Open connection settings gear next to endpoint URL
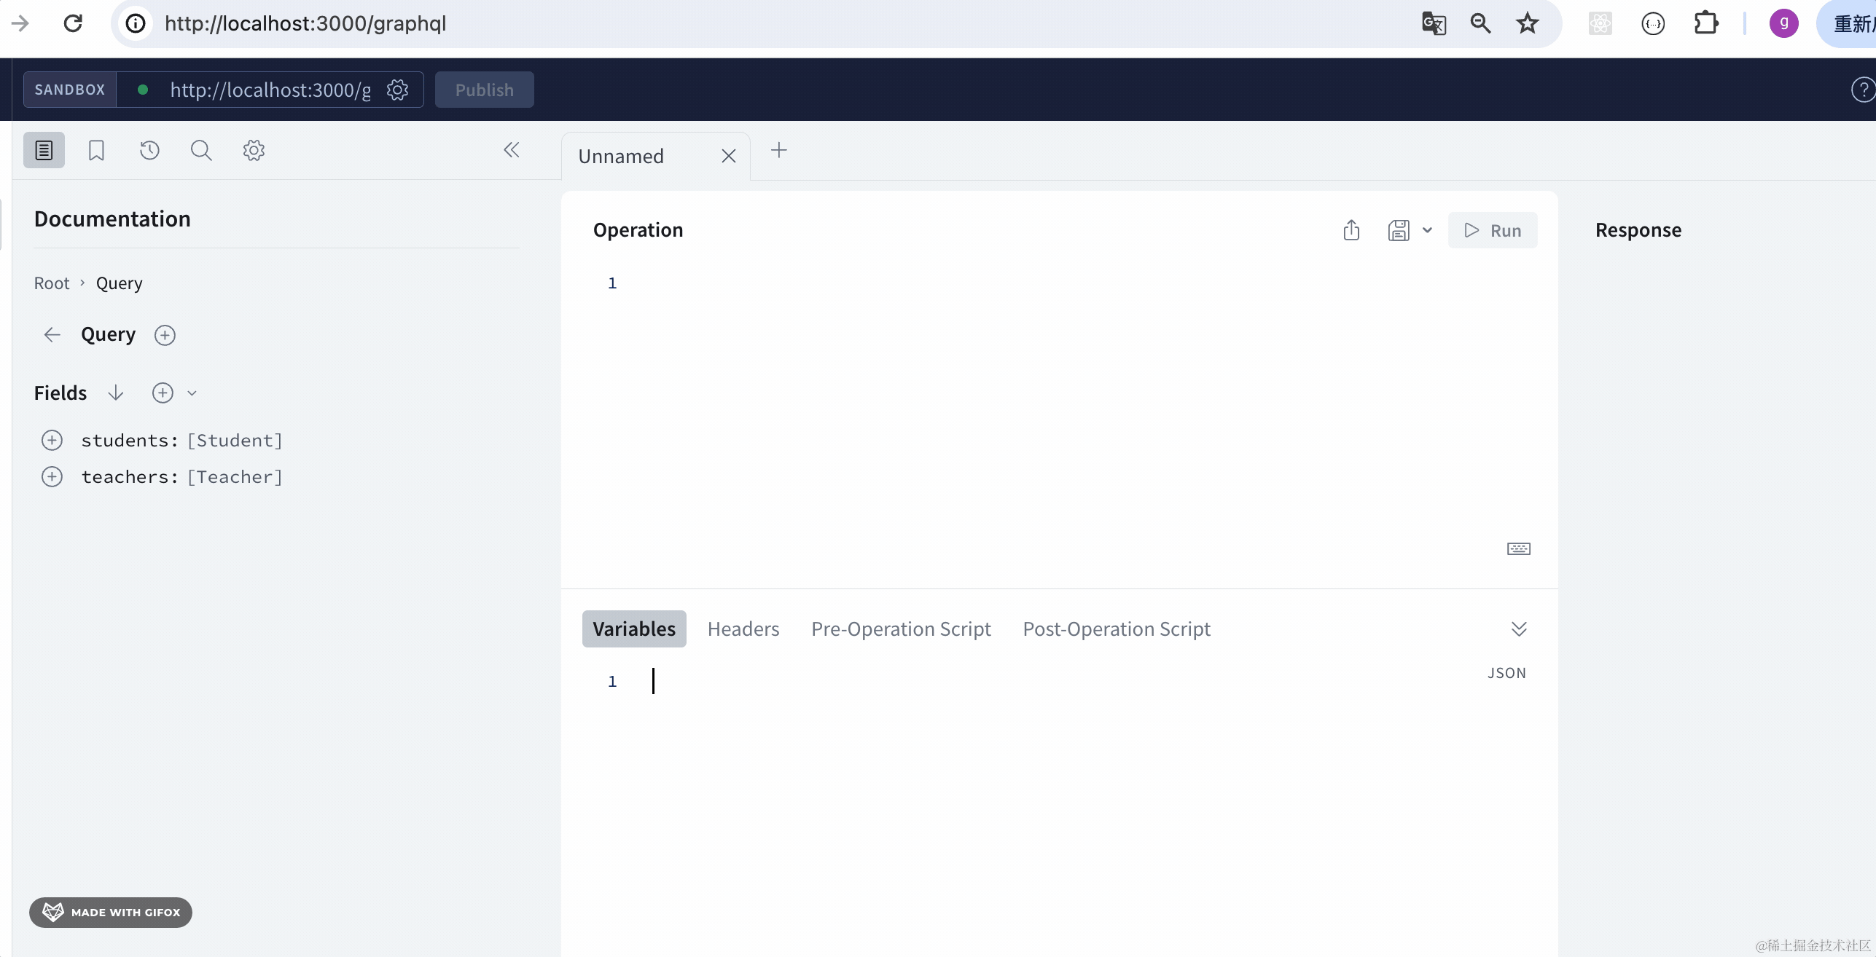The image size is (1876, 957). (x=397, y=90)
